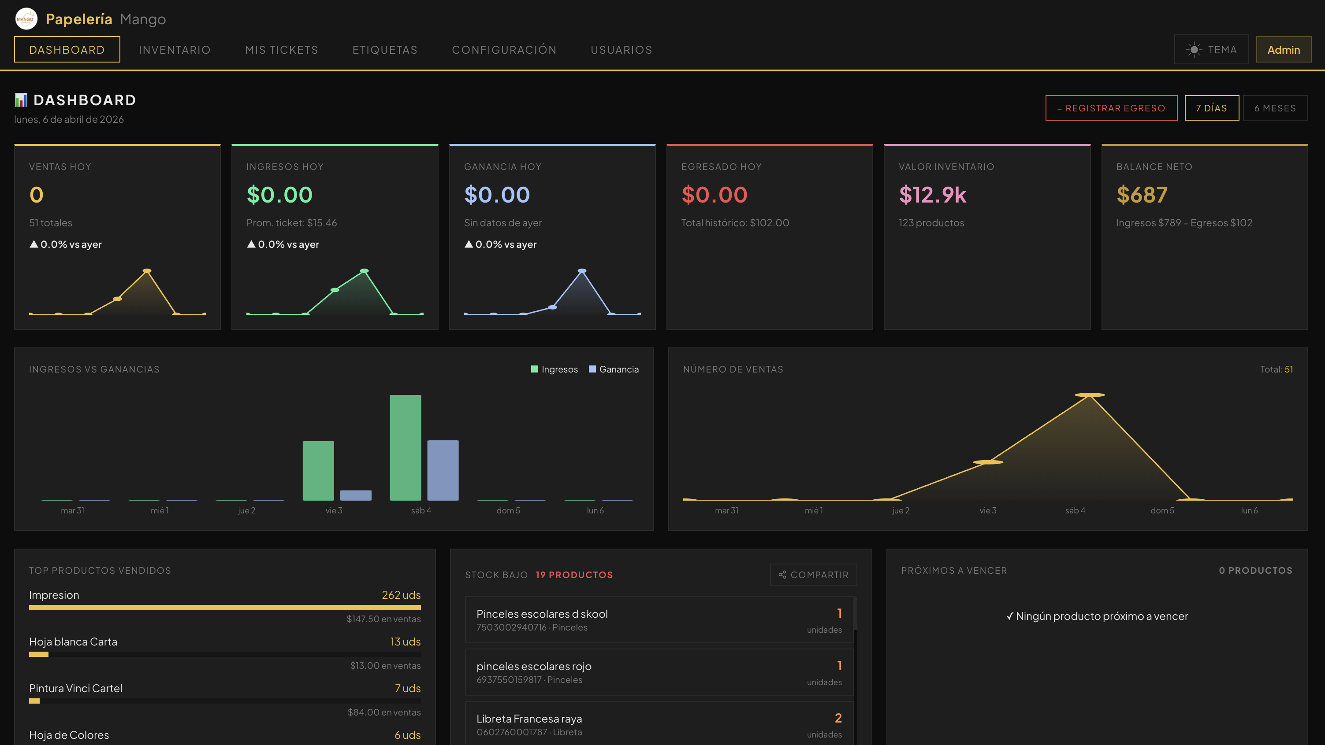Open the Etiquetas section
Viewport: 1325px width, 745px height.
385,50
